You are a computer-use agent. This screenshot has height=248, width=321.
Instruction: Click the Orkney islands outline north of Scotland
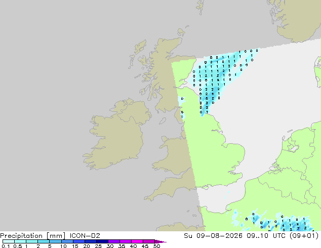point(182,32)
